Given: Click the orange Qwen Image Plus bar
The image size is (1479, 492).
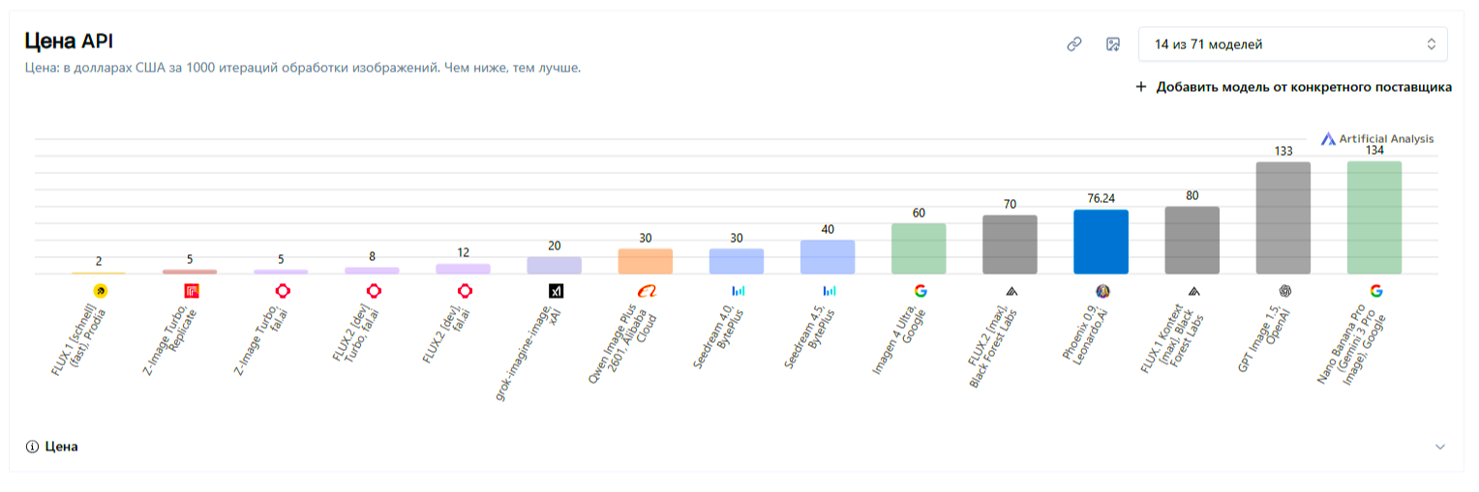Looking at the screenshot, I should point(646,261).
